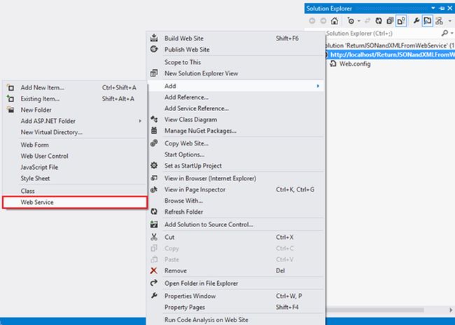The image size is (455, 325).
Task: Expand the Add ASP.NET Folder submenu arrow
Action: pyautogui.click(x=140, y=121)
